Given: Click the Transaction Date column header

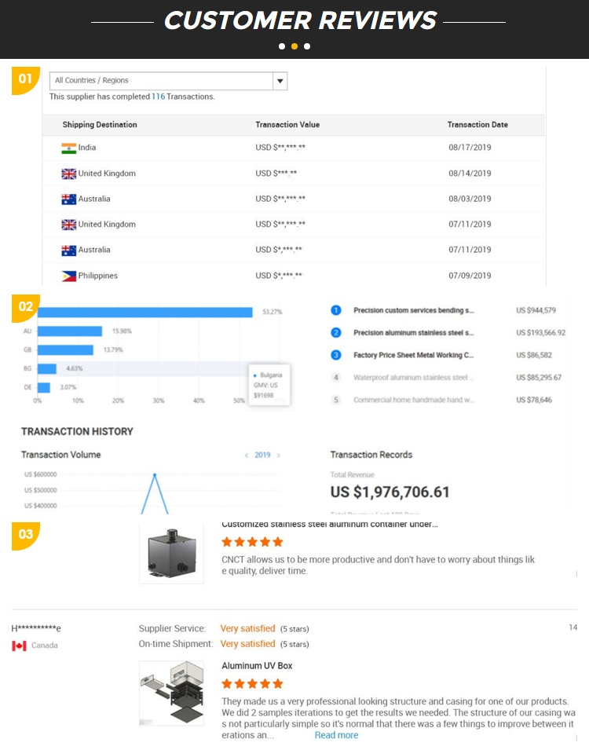Looking at the screenshot, I should click(x=477, y=125).
